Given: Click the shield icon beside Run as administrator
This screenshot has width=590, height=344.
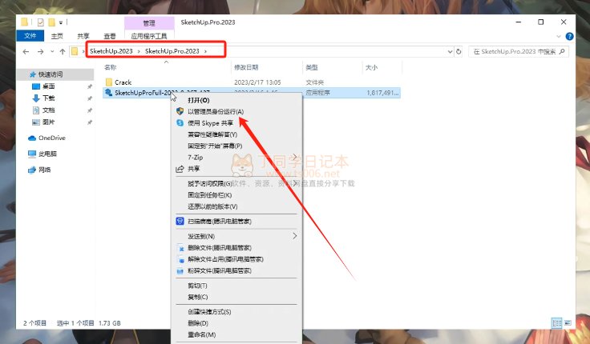Looking at the screenshot, I should [180, 111].
